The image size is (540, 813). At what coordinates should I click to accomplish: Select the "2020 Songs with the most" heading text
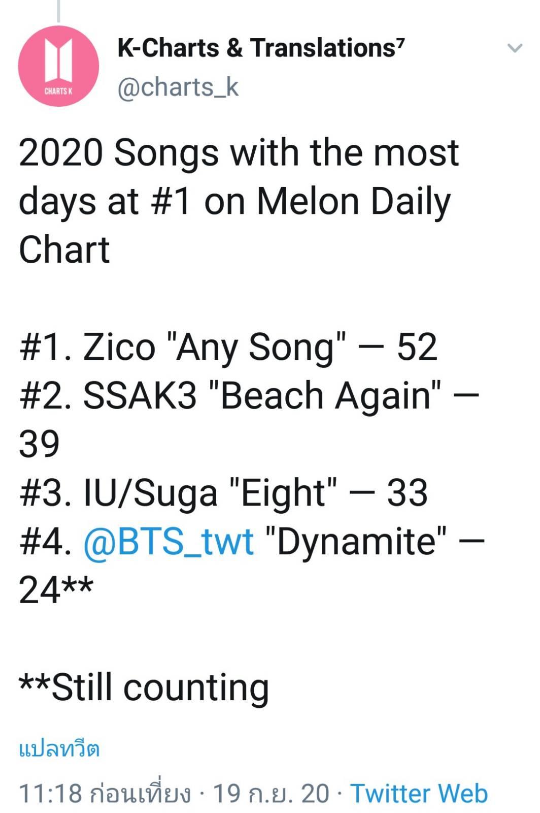(239, 153)
